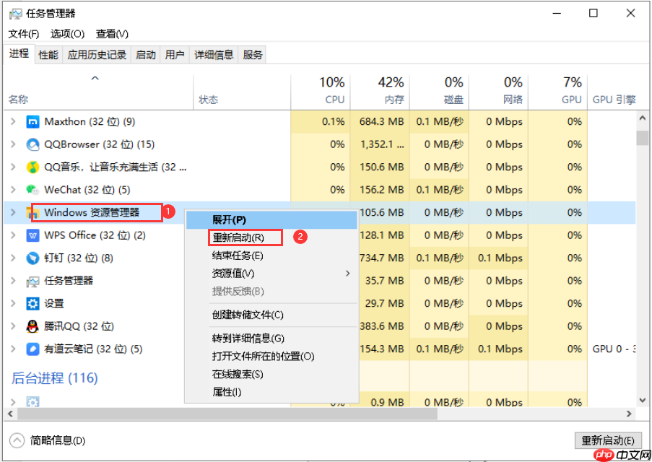652x462 pixels.
Task: Click the 设置 (Settings) process icon
Action: click(x=31, y=303)
